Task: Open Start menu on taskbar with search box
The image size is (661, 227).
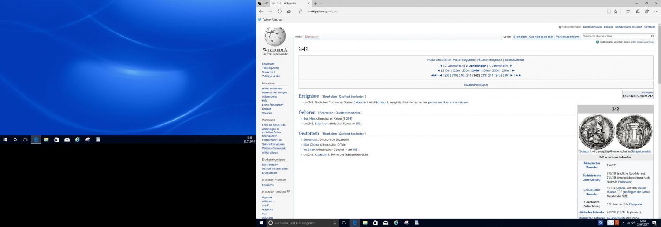Action: coord(261,223)
